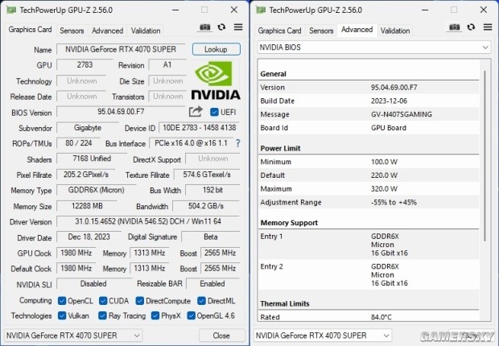Screen dimensions: 499x346
Task: Click the Device ID field
Action: [200, 128]
